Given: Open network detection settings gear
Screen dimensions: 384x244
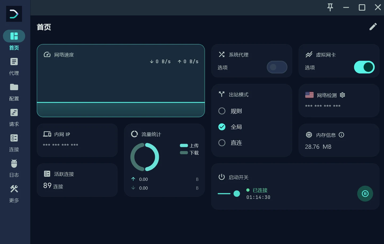Looking at the screenshot, I should [343, 95].
